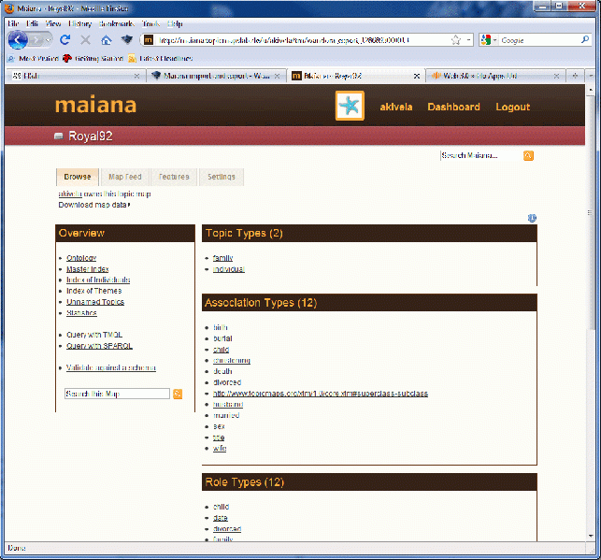Viewport: 601px width, 560px height.
Task: Bookmark this page with the star icon
Action: (455, 40)
